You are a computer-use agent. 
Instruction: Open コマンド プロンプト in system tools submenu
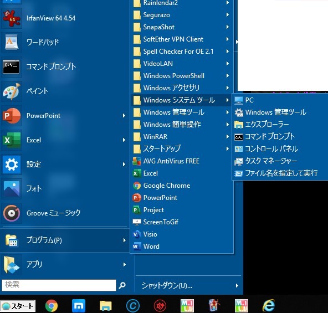click(280, 137)
